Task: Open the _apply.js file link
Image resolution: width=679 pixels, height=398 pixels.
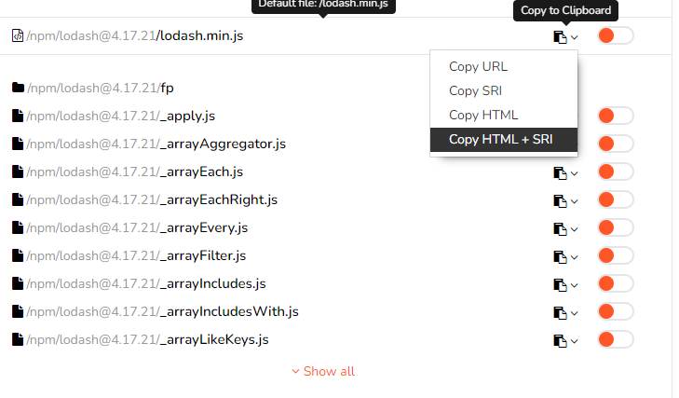Action: (x=121, y=116)
